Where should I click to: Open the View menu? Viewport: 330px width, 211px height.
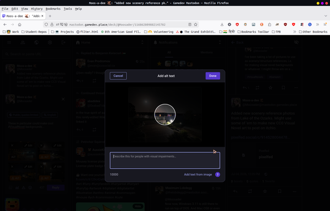pyautogui.click(x=24, y=9)
